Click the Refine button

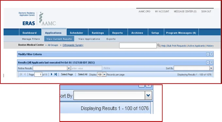click(107, 68)
